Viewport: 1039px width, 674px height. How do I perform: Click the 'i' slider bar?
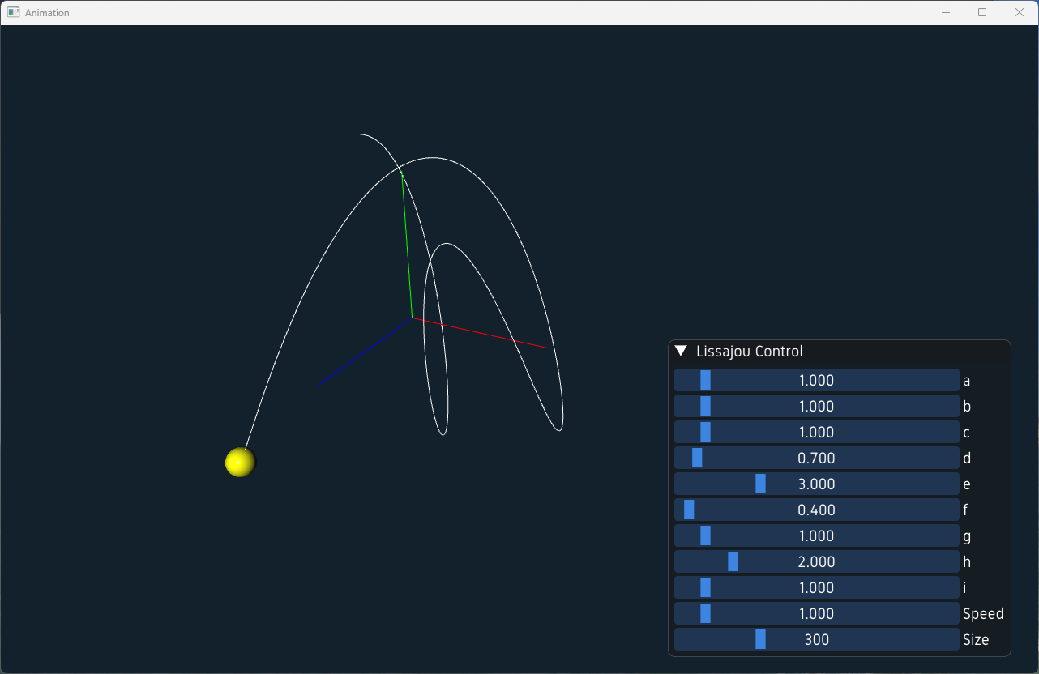tap(816, 587)
